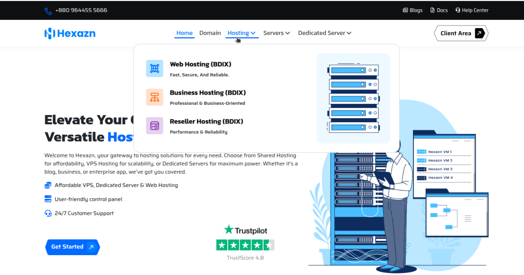Click the Client Area button
The image size is (524, 275).
[461, 33]
